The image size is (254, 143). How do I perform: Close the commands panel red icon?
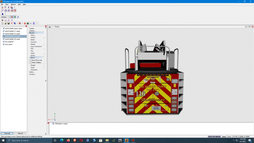tap(46, 26)
